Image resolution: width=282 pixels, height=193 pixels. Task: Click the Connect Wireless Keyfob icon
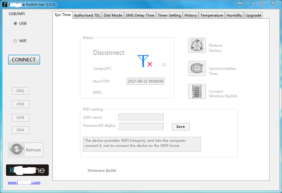tap(197, 91)
